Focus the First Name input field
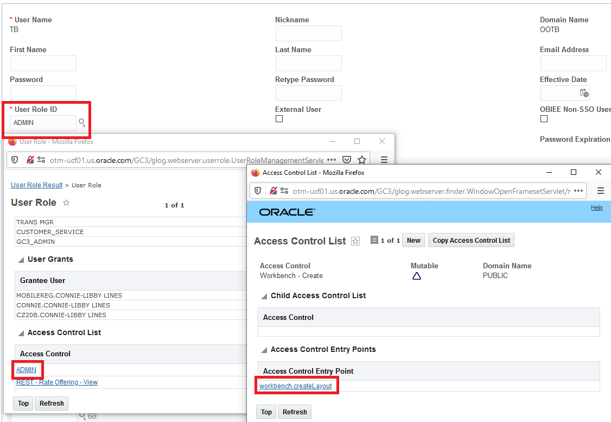611x422 pixels. pyautogui.click(x=43, y=63)
